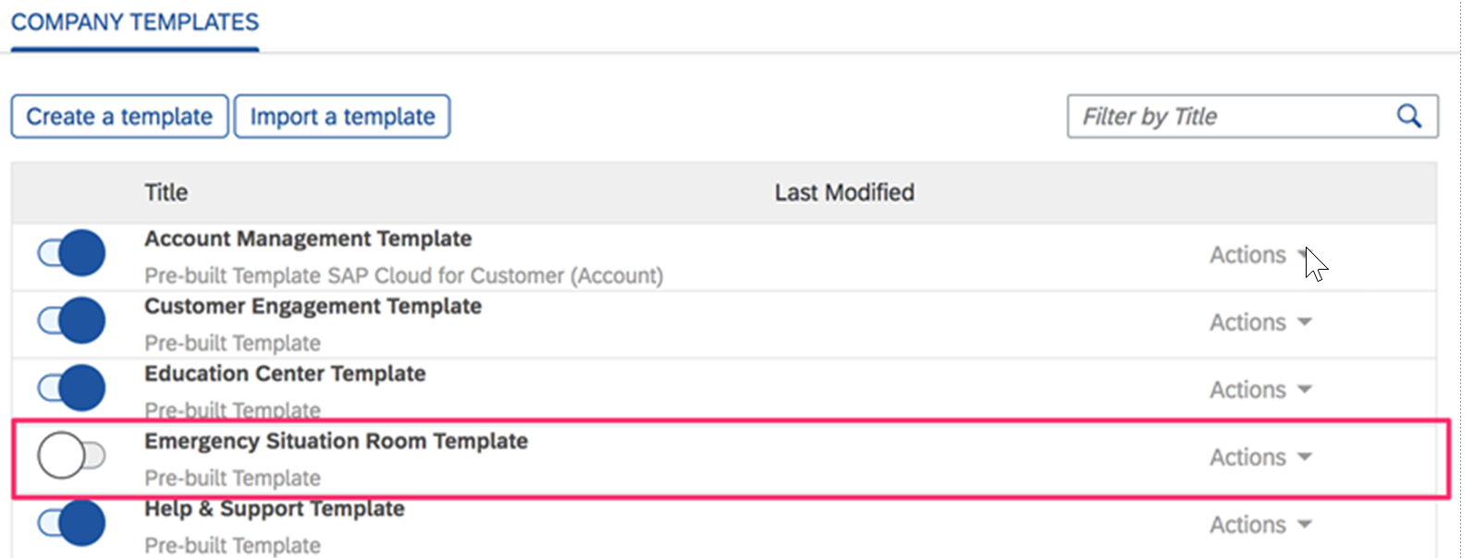Open the Emergency Situation Room Template title
Image resolution: width=1474 pixels, height=558 pixels.
[336, 442]
